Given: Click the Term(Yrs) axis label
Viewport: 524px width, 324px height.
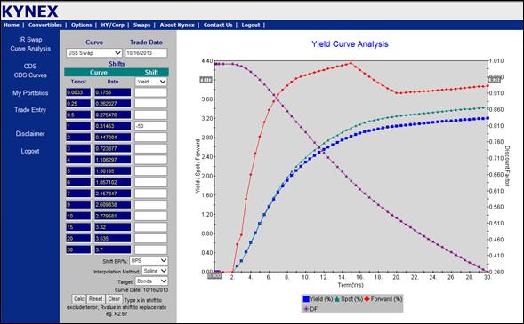Looking at the screenshot, I should (x=351, y=285).
